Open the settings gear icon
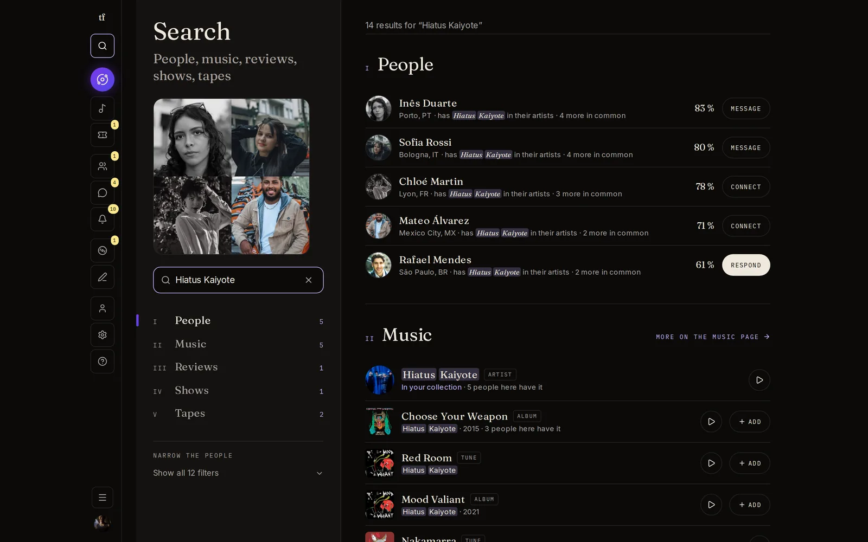 pos(103,335)
